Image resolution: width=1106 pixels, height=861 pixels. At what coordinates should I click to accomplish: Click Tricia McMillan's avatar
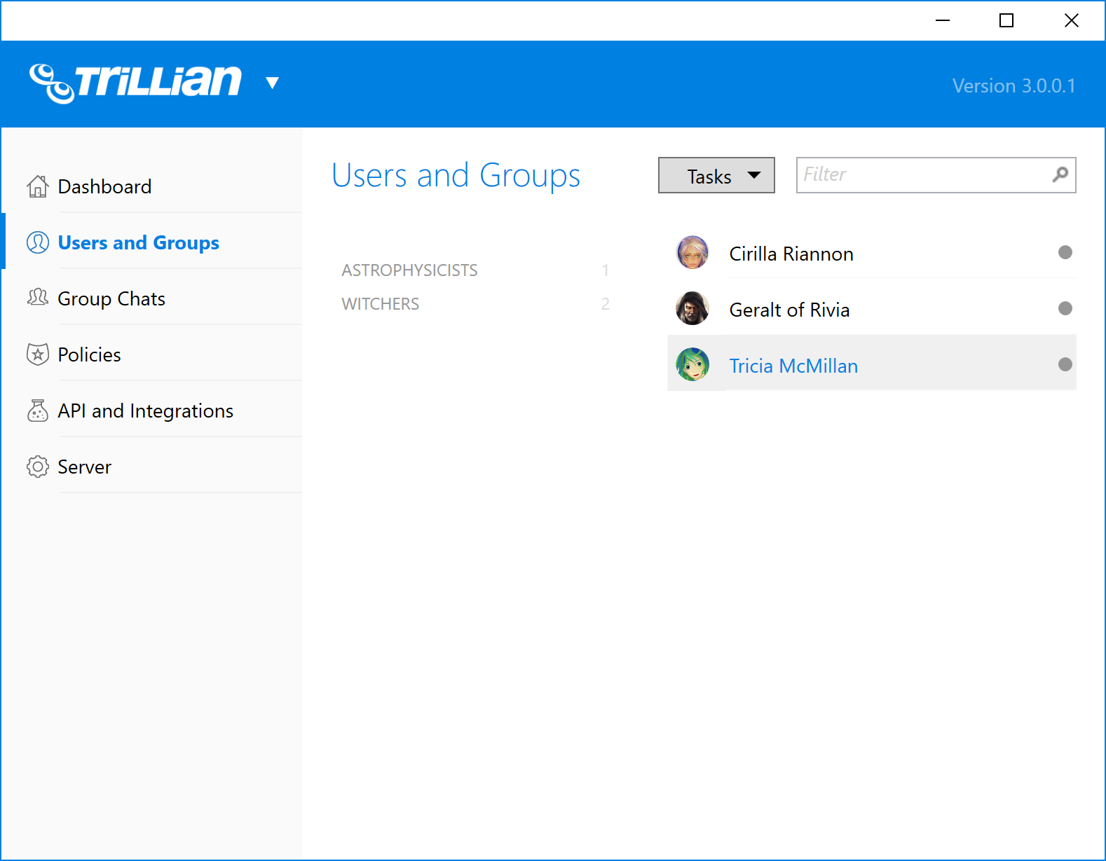[692, 364]
